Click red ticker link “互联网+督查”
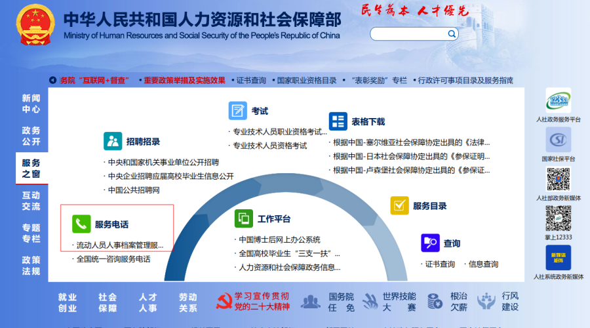This screenshot has width=590, height=328. 104,80
